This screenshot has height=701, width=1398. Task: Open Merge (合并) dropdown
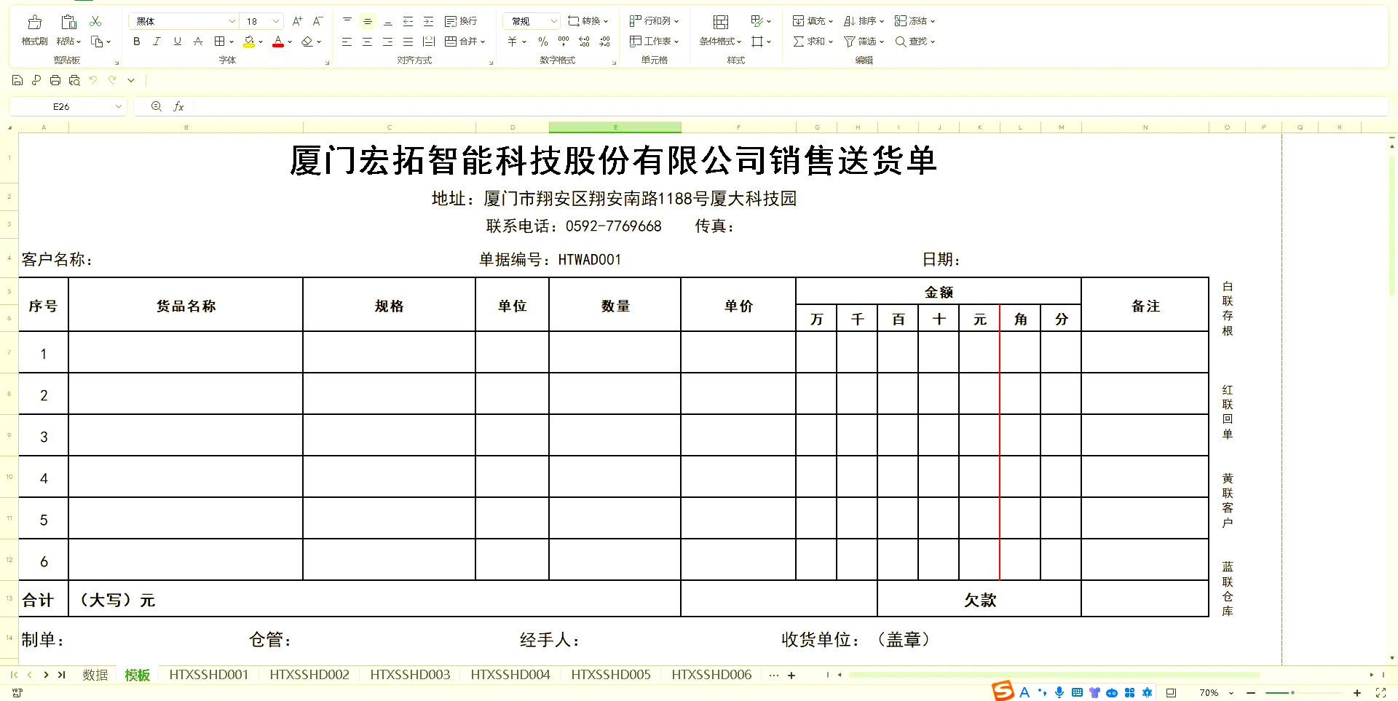(x=465, y=41)
